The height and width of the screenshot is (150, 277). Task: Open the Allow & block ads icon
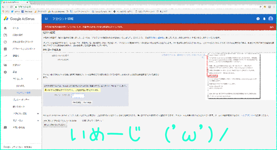click(5, 42)
